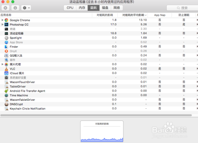Click the quit process toolbar button
The height and width of the screenshot is (143, 198).
click(6, 8)
